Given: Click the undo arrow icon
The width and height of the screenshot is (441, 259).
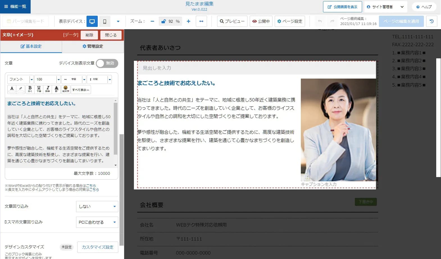Looking at the screenshot, I should coord(320,21).
